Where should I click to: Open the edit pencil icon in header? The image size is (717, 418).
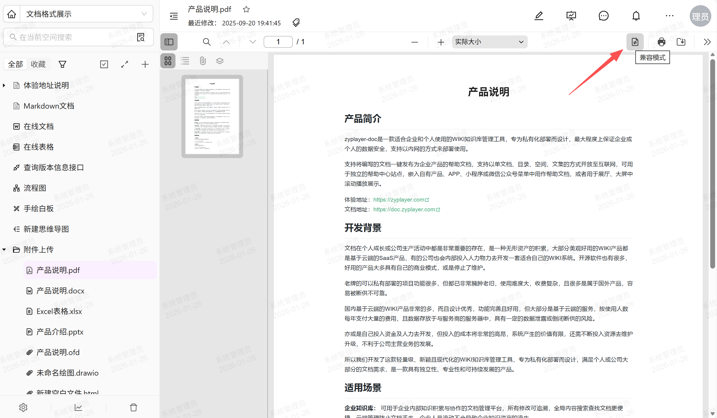[x=539, y=16]
